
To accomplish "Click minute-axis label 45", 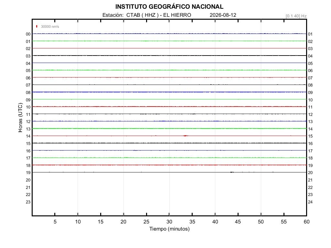I will click(238, 222).
